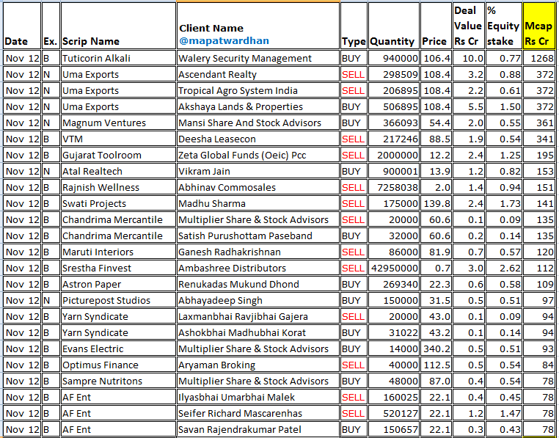Select quantity cell 7258038
The width and height of the screenshot is (559, 438).
(394, 187)
